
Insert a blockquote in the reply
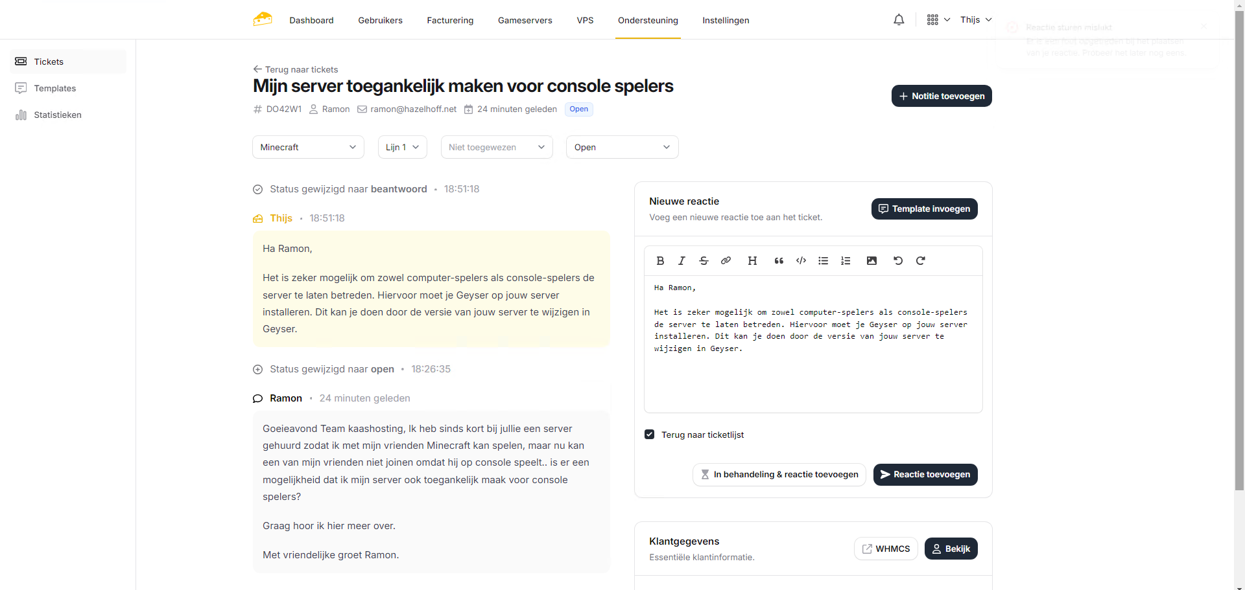(779, 261)
